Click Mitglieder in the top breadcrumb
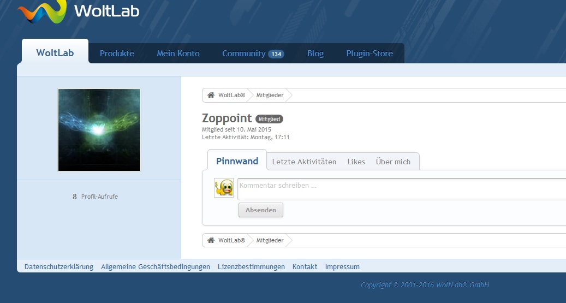Screen dimensions: 566x303 [270, 95]
